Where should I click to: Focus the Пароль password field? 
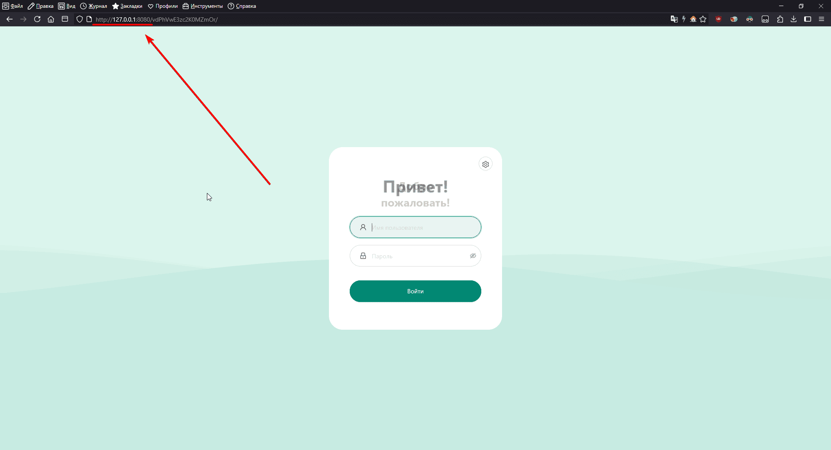coord(415,256)
